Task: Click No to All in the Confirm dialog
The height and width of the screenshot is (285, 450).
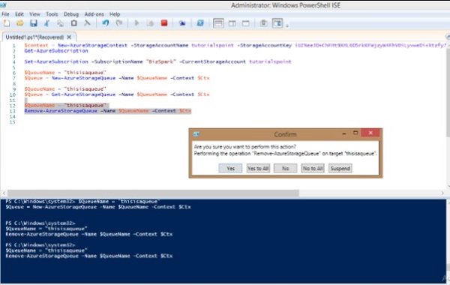Action: [x=313, y=168]
